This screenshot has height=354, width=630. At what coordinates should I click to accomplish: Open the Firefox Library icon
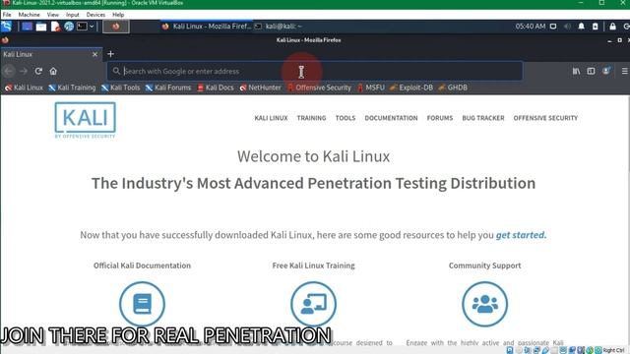576,71
